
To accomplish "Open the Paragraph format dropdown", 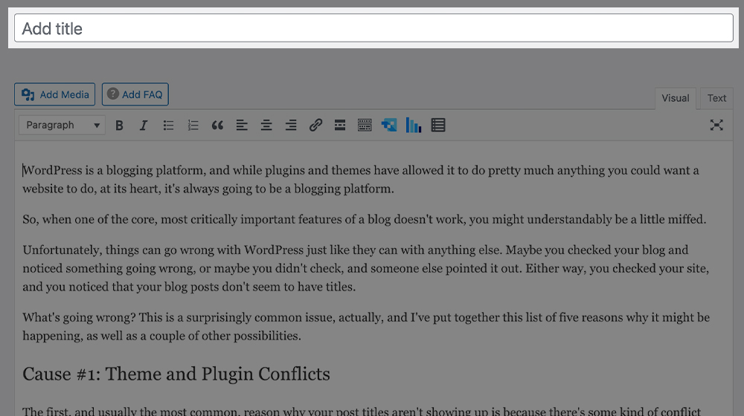I will [x=62, y=125].
